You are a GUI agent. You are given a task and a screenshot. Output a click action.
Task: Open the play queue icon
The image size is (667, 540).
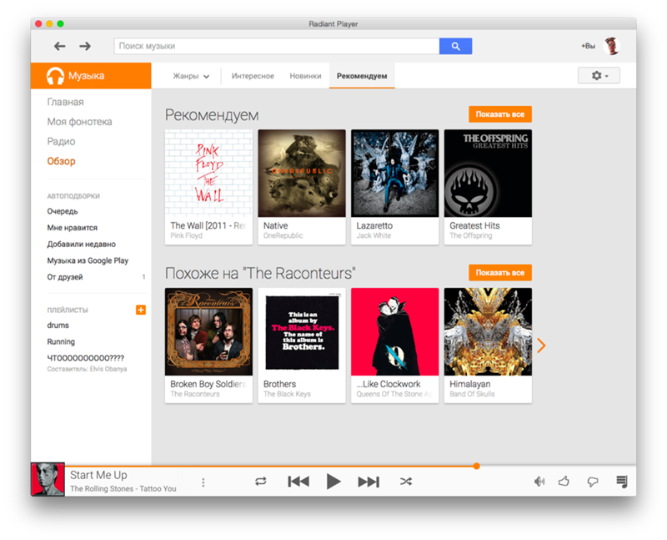coord(622,482)
